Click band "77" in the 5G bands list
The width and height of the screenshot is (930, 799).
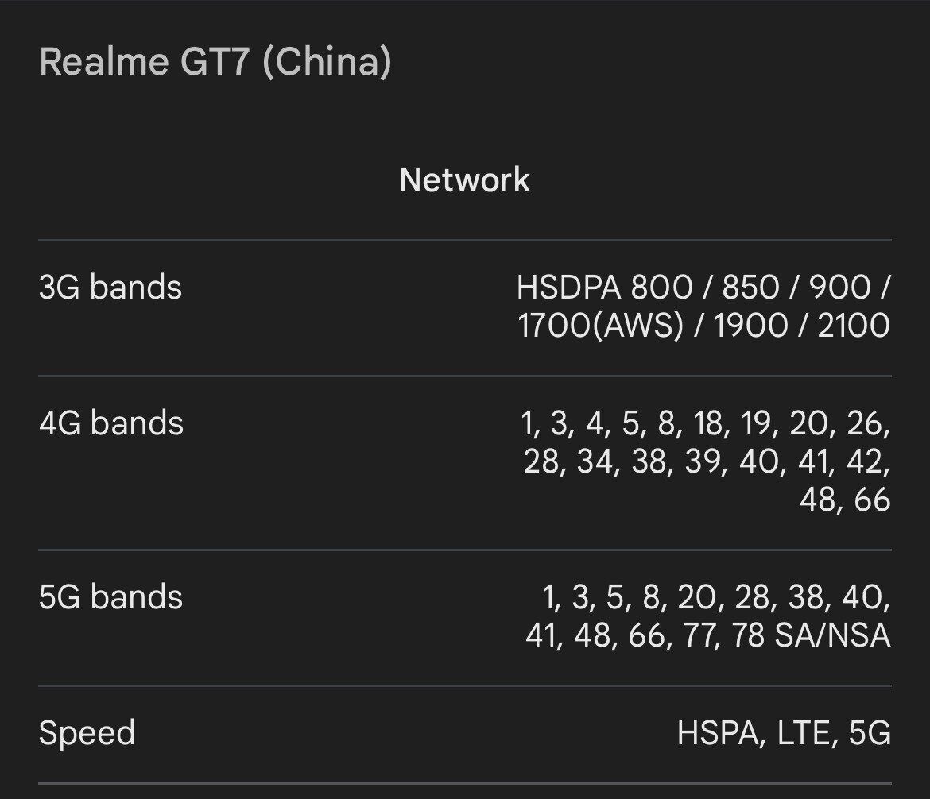tap(699, 635)
